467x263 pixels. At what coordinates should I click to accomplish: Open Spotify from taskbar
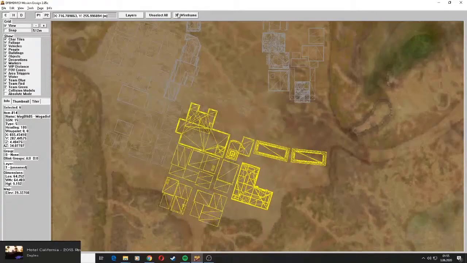(185, 258)
